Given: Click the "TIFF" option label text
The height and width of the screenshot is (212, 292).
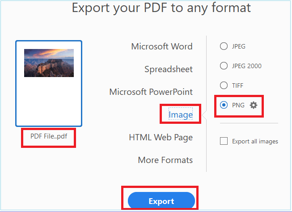Looking at the screenshot, I should (x=237, y=86).
